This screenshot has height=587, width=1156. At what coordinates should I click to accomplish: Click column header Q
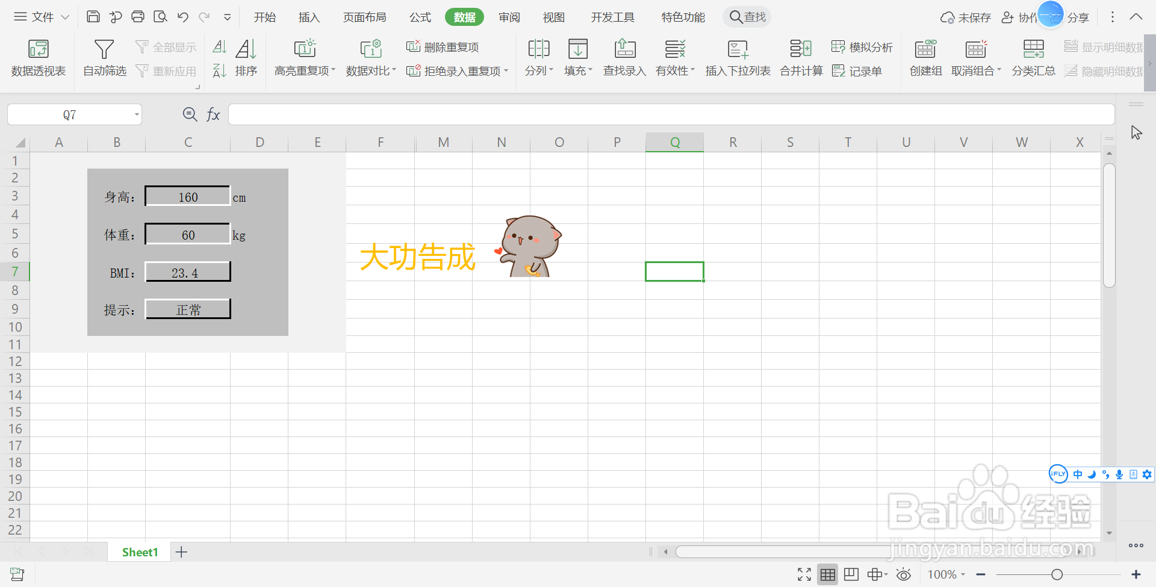click(x=674, y=142)
